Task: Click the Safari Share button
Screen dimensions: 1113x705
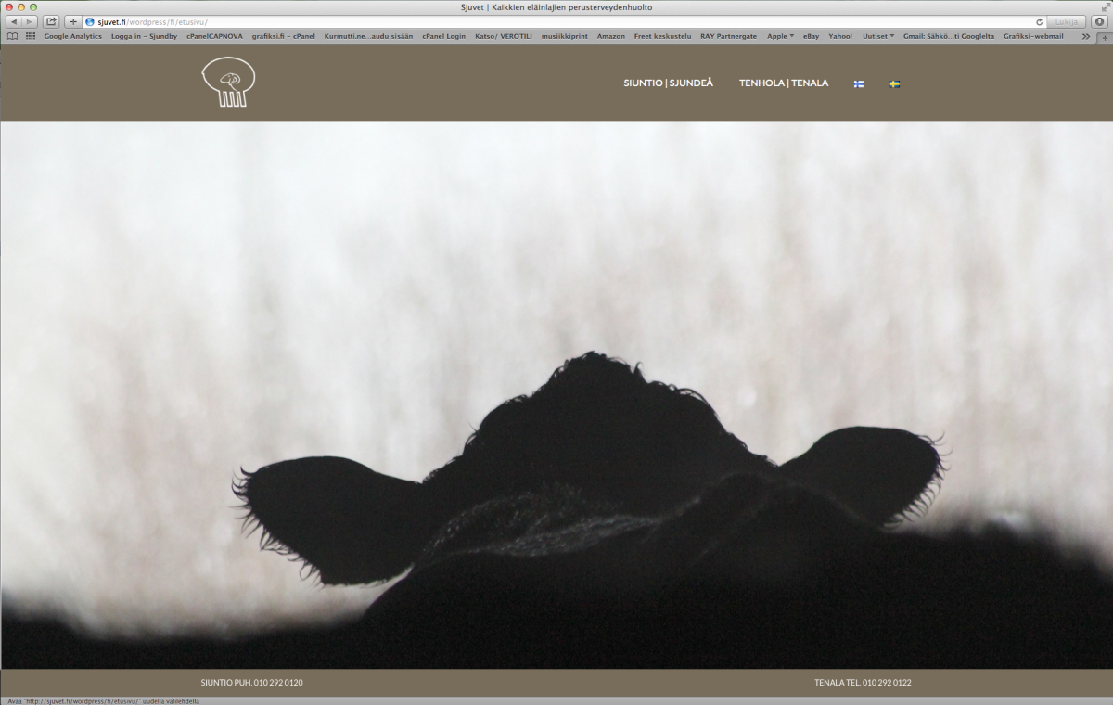Action: click(51, 21)
